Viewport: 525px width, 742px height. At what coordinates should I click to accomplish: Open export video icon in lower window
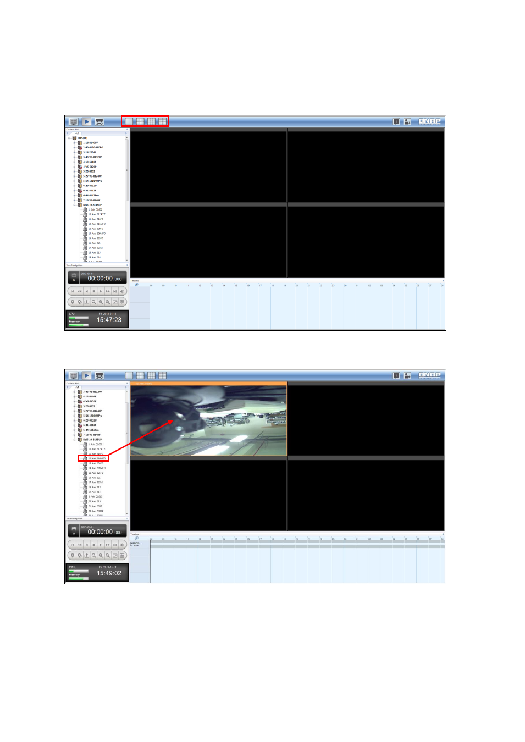click(87, 556)
